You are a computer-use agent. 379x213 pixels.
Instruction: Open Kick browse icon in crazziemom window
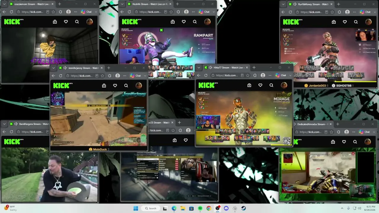pyautogui.click(x=55, y=22)
